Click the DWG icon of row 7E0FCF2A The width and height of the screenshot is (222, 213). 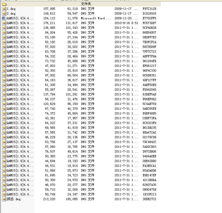click(4, 42)
